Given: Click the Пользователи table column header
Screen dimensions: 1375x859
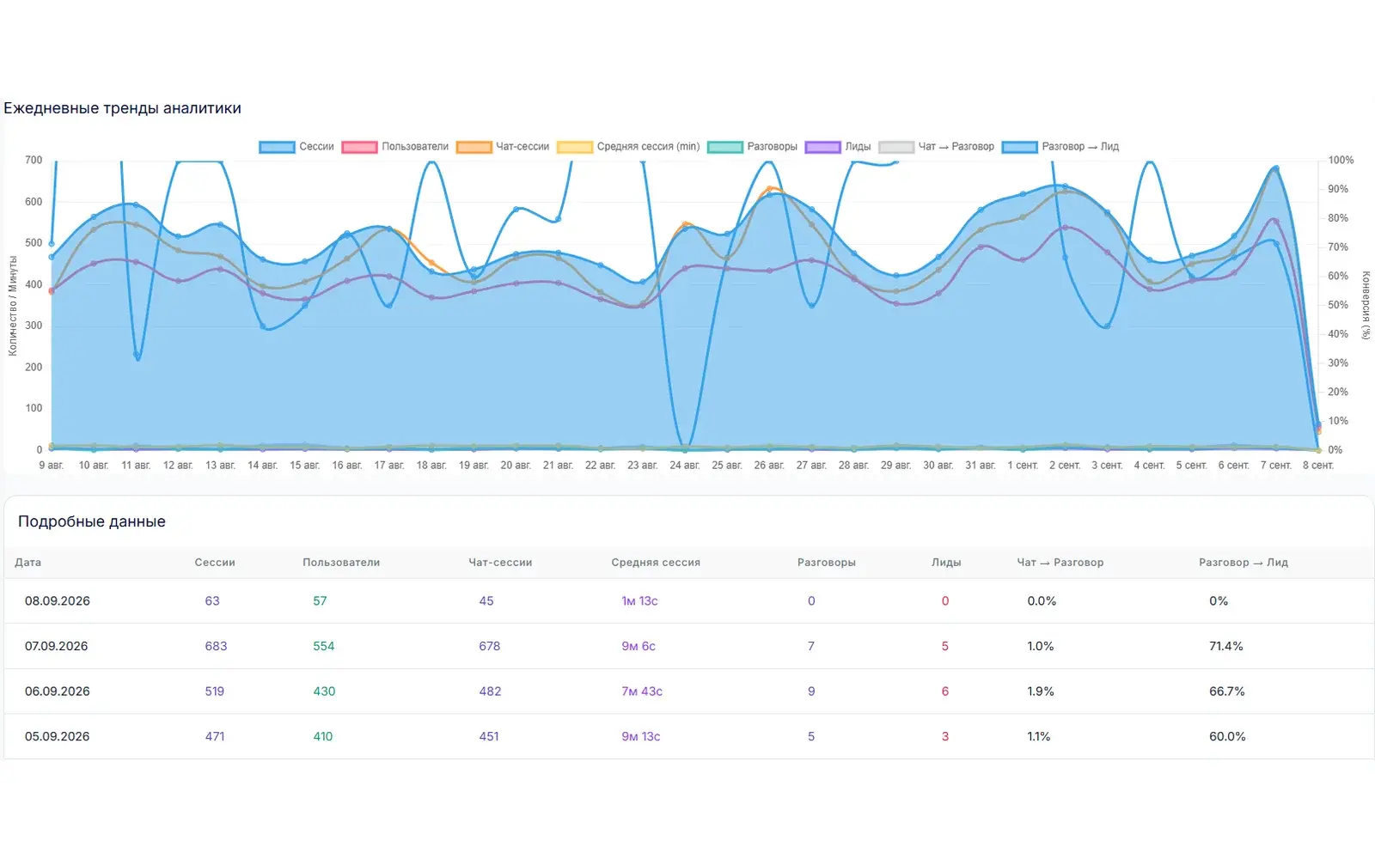Looking at the screenshot, I should click(341, 563).
